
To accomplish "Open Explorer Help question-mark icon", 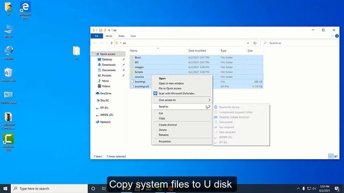I will (337, 36).
